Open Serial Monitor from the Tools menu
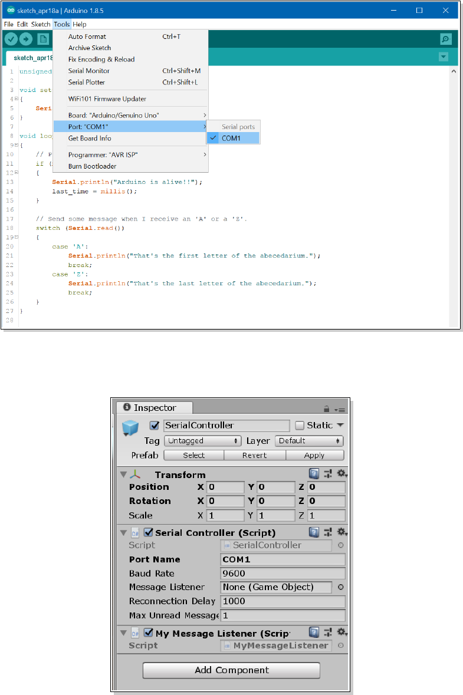This screenshot has width=463, height=695. (x=130, y=71)
